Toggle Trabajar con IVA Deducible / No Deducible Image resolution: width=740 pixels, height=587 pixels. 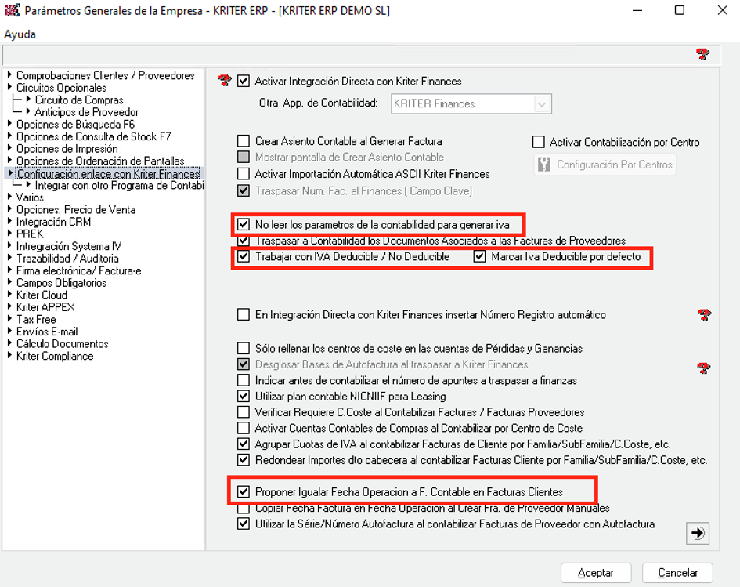pyautogui.click(x=244, y=256)
